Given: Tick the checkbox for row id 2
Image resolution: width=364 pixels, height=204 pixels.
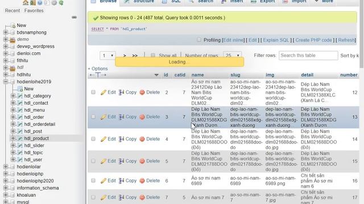Looking at the screenshot, I should [x=93, y=92].
